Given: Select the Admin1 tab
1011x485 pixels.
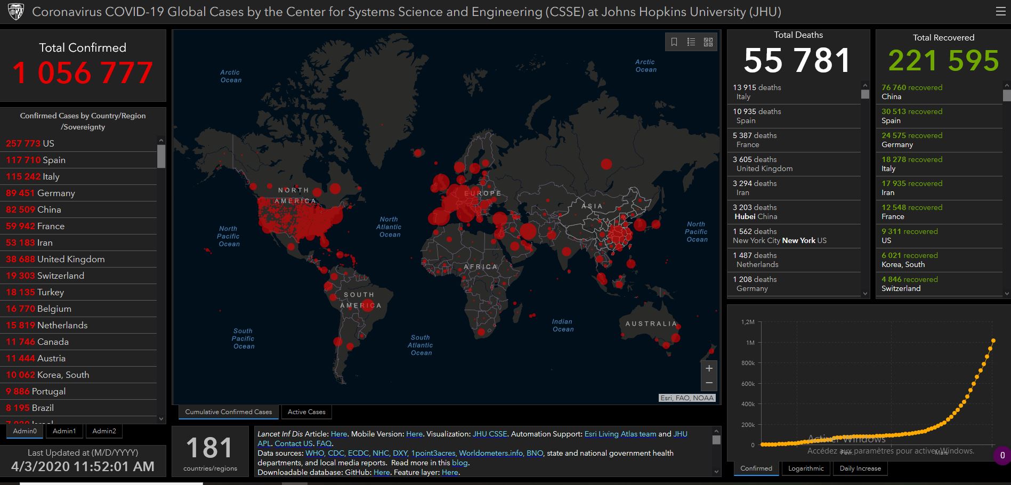Looking at the screenshot, I should click(64, 431).
